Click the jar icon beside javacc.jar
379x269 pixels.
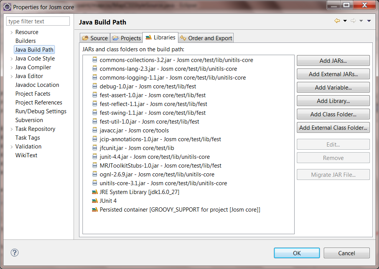point(95,130)
